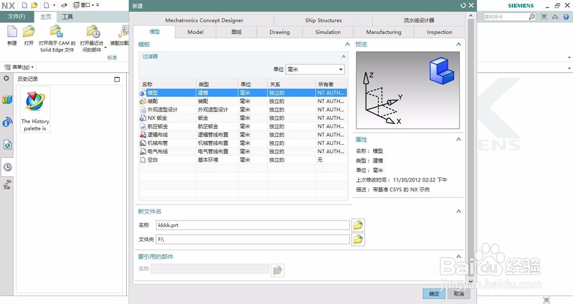This screenshot has width=573, height=304.
Task: Select the 图纸 tab
Action: tap(237, 32)
